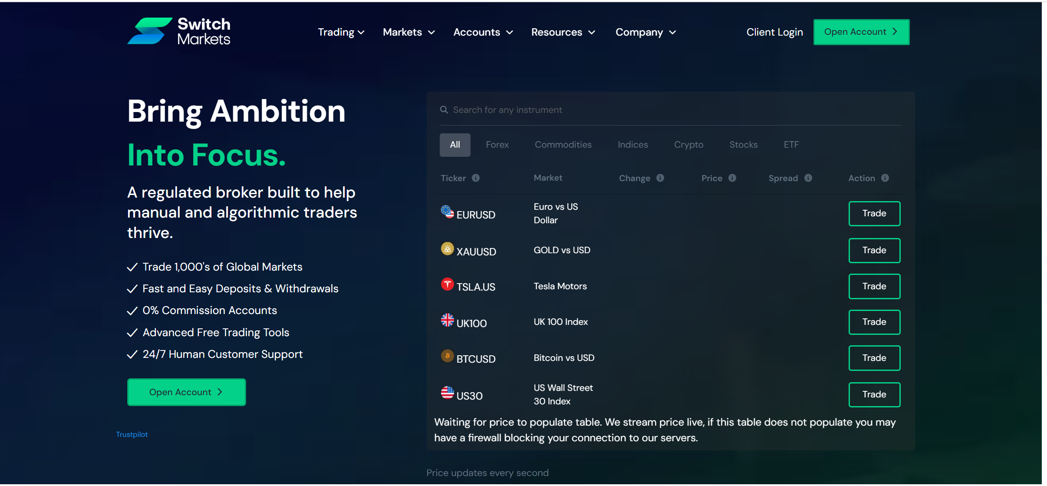Click 'Bitcoin vs USD' market name
Viewport: 1047px width, 486px height.
(564, 358)
